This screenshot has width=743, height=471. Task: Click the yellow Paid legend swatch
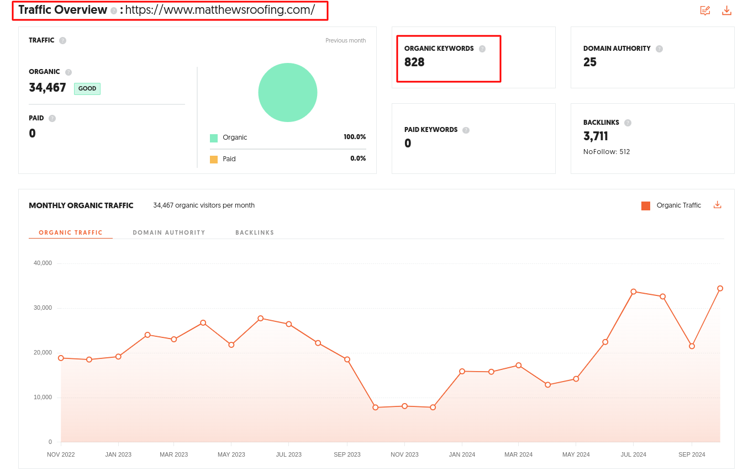(x=214, y=160)
